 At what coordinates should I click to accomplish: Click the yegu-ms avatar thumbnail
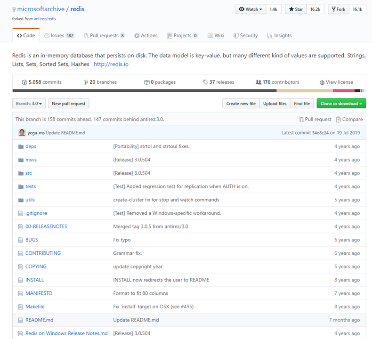[22, 133]
